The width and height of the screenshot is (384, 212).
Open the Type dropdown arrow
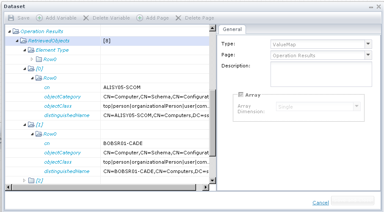[x=368, y=44]
